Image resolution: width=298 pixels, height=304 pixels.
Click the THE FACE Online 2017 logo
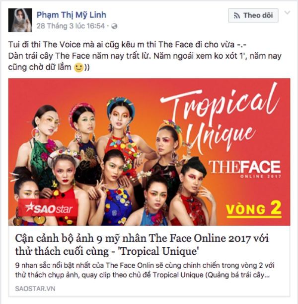(245, 169)
